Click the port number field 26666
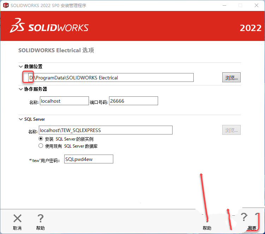 pyautogui.click(x=133, y=101)
